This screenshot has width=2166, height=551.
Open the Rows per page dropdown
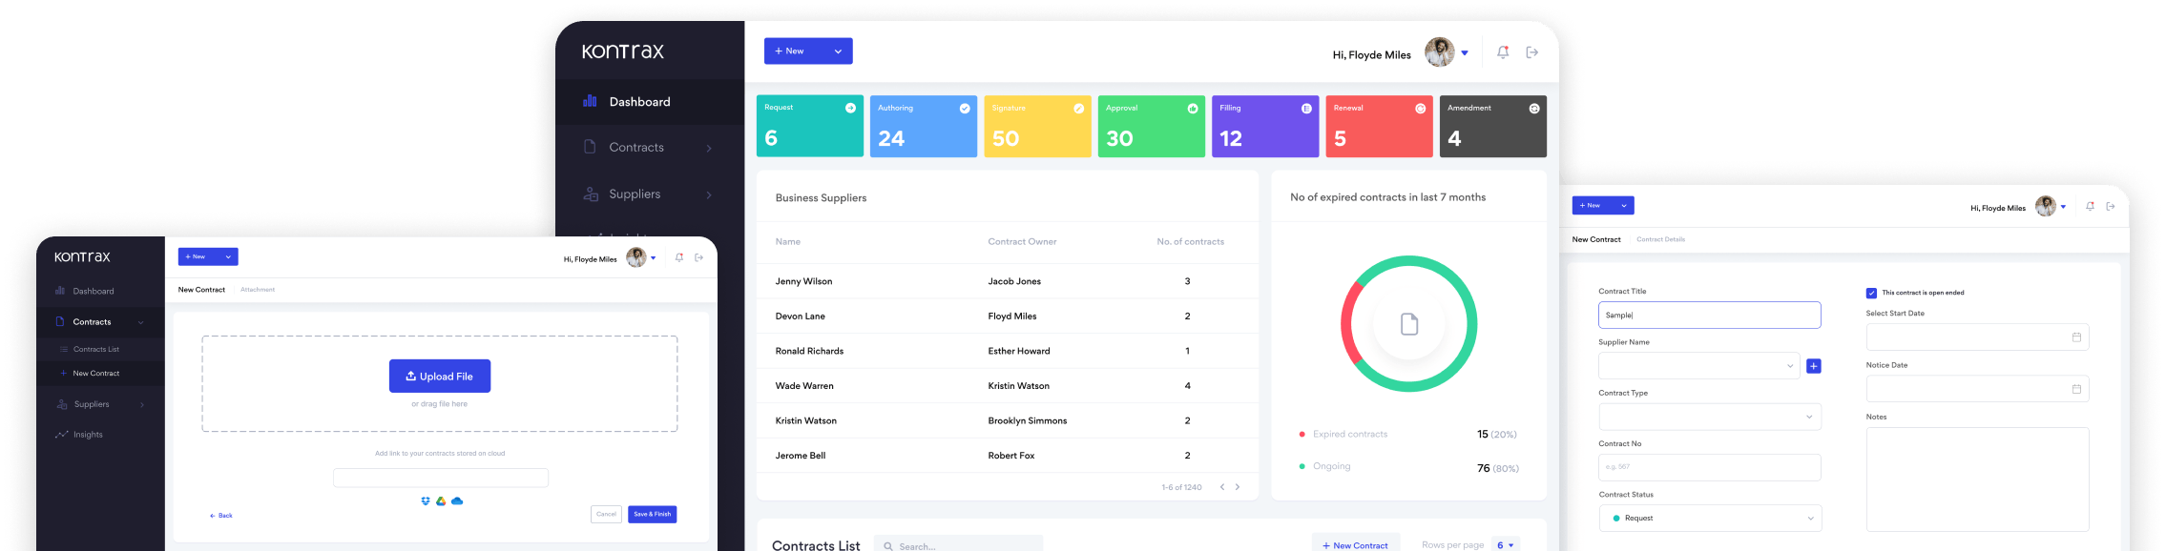point(1506,545)
